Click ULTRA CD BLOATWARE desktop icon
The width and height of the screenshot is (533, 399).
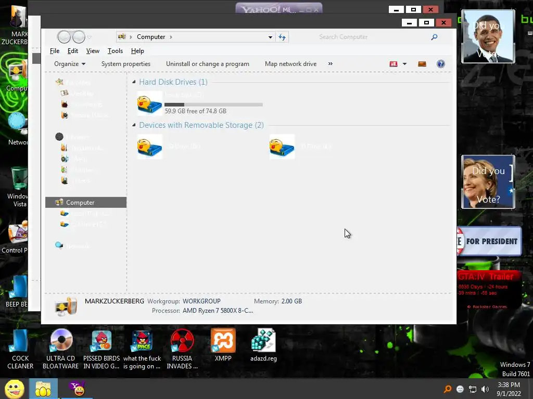pos(61,350)
